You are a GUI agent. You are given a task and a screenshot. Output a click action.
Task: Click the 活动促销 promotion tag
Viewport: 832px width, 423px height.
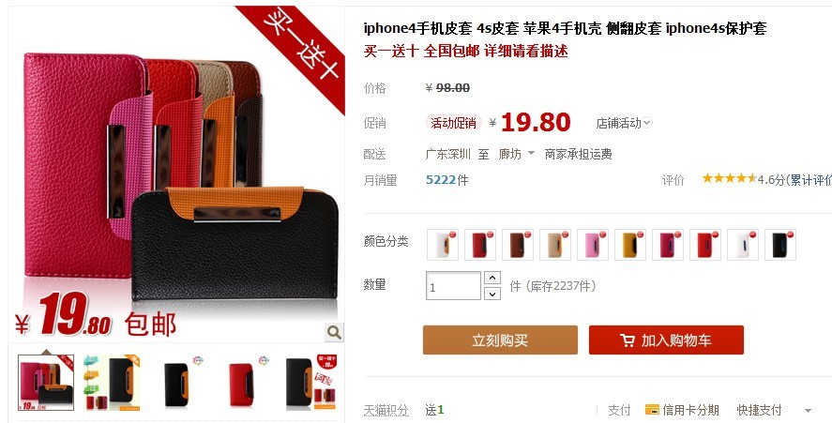454,123
